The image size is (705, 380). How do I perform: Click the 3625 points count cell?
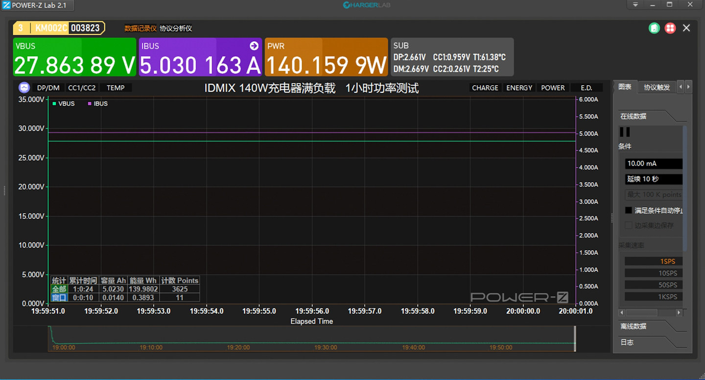pos(180,289)
